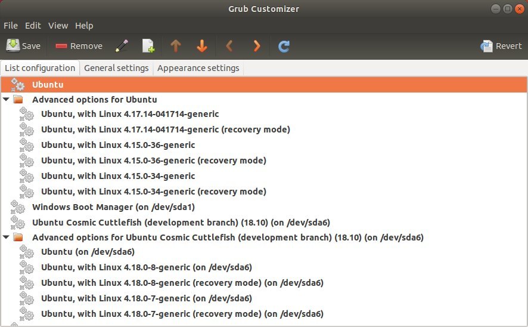Open the View menu
This screenshot has width=528, height=327.
58,26
